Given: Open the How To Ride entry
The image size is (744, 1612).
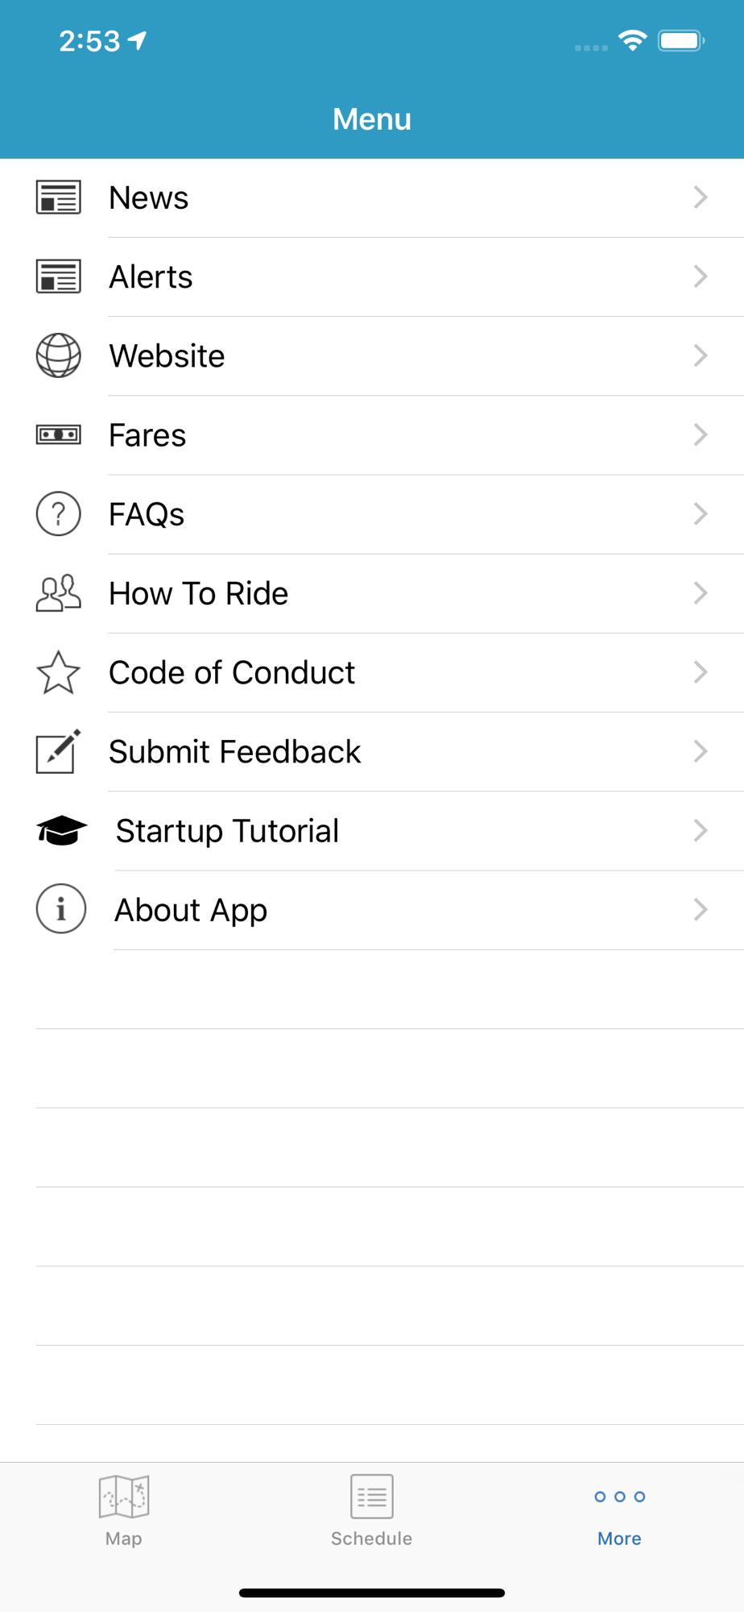Looking at the screenshot, I should [x=199, y=594].
